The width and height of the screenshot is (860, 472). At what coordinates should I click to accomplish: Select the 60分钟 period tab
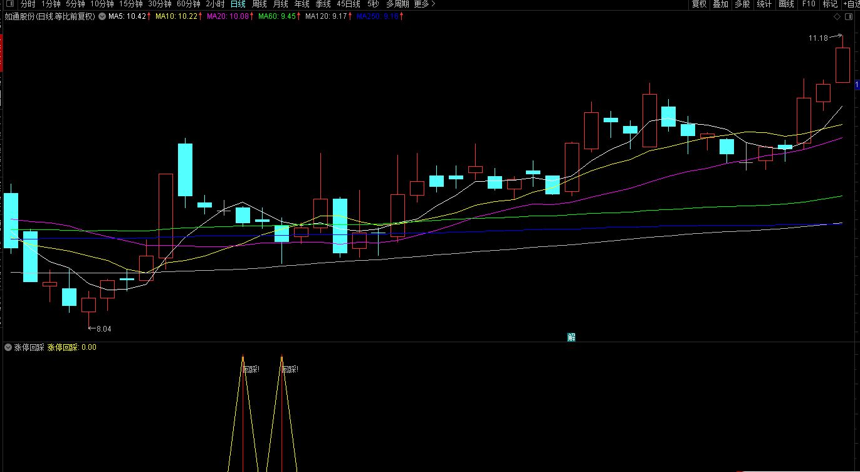(x=188, y=4)
